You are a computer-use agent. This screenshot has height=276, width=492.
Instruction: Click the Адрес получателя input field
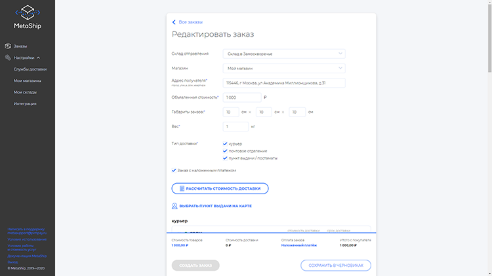283,83
